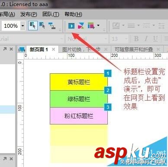The height and width of the screenshot is (167, 168).
Task: Select the pale yellow panel below the headers
Action: [79, 144]
